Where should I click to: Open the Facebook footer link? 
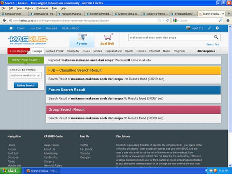point(86,149)
